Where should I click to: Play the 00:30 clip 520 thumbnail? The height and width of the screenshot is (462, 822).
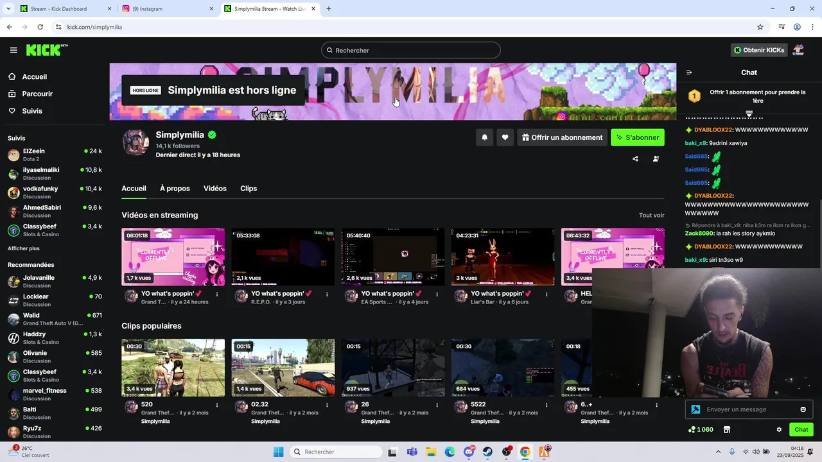pos(173,368)
